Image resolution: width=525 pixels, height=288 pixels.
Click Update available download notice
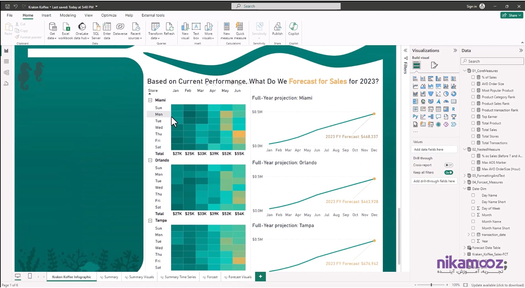point(497,285)
